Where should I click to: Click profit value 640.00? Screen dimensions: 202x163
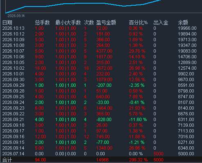[103, 97]
